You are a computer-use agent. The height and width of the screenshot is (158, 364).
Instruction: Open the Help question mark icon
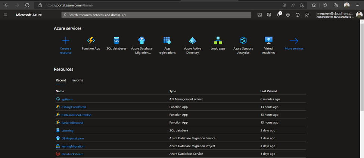[298, 15]
